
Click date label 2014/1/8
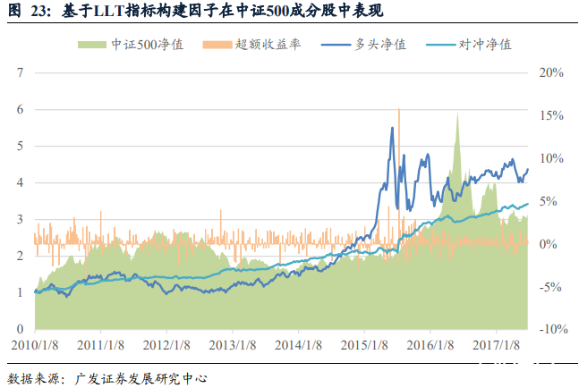coord(298,345)
